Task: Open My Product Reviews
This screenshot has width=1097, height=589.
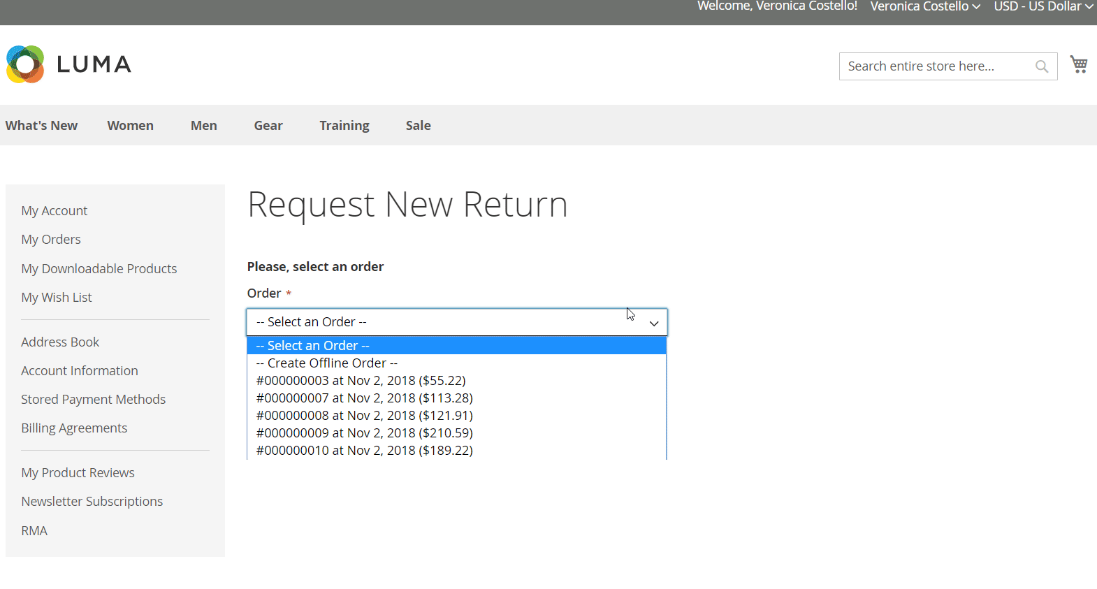Action: [78, 473]
